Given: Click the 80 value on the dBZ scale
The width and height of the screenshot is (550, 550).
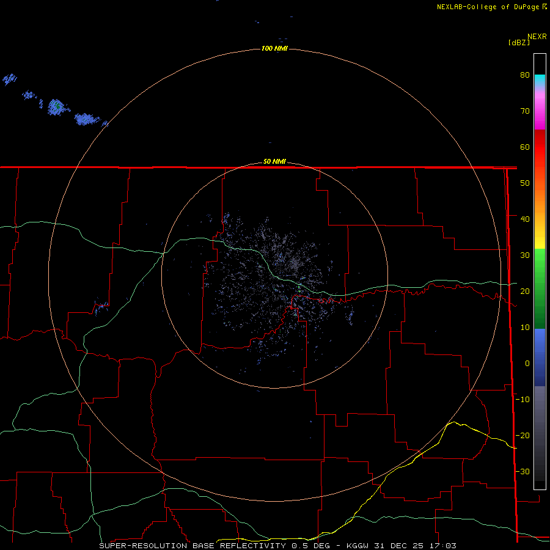Looking at the screenshot, I should click(525, 75).
